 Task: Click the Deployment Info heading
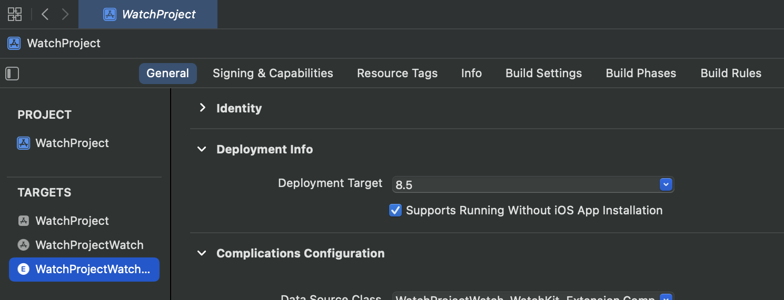point(265,149)
